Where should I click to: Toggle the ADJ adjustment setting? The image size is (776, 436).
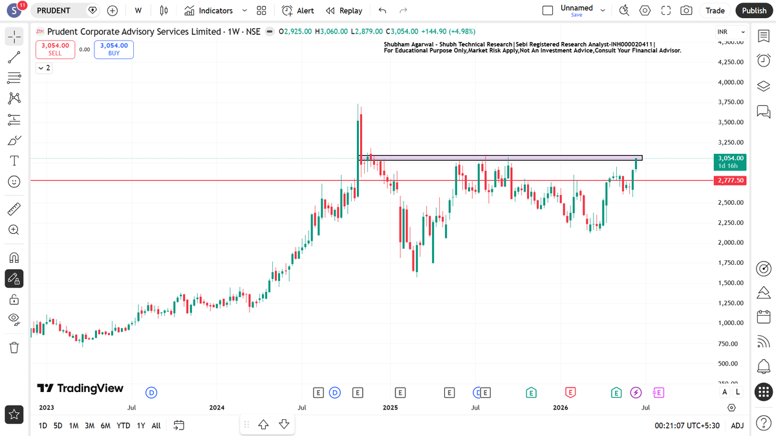(737, 425)
